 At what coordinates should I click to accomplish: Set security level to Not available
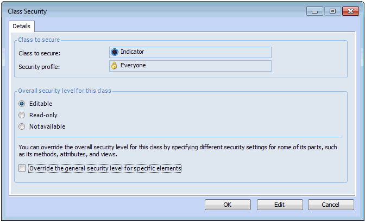(22, 126)
